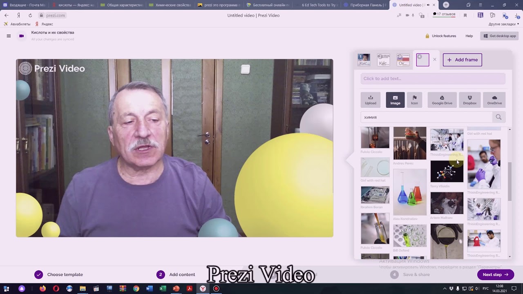Image resolution: width=523 pixels, height=294 pixels.
Task: Open File Explorer from taskbar
Action: tap(83, 289)
